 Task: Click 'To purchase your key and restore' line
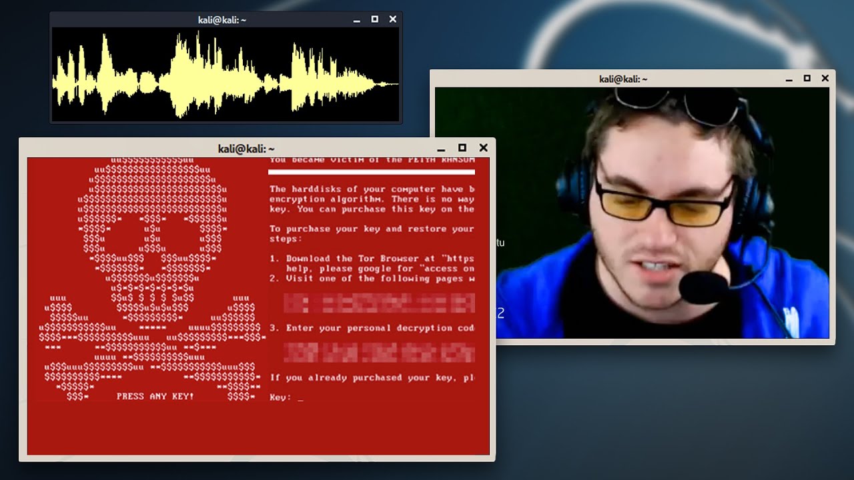coord(372,229)
